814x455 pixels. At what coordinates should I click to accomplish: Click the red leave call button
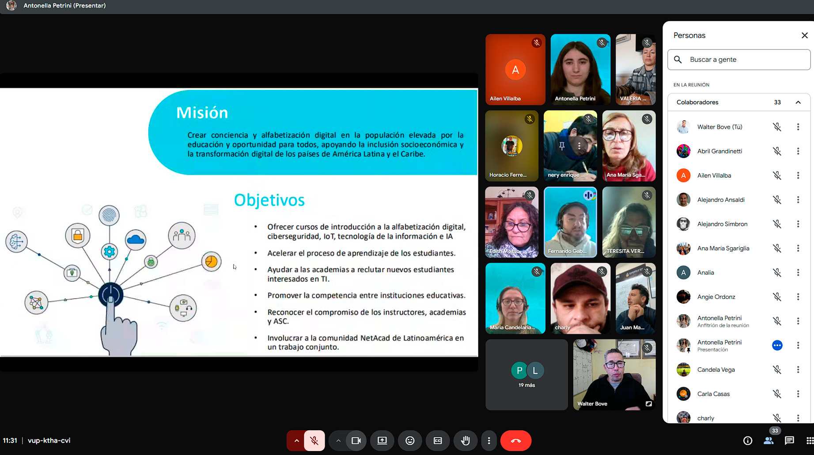click(515, 440)
